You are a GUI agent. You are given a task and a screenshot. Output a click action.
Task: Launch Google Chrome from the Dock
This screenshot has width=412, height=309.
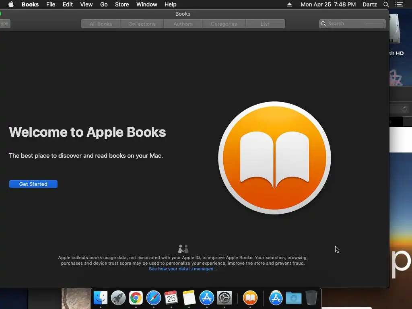(x=136, y=298)
